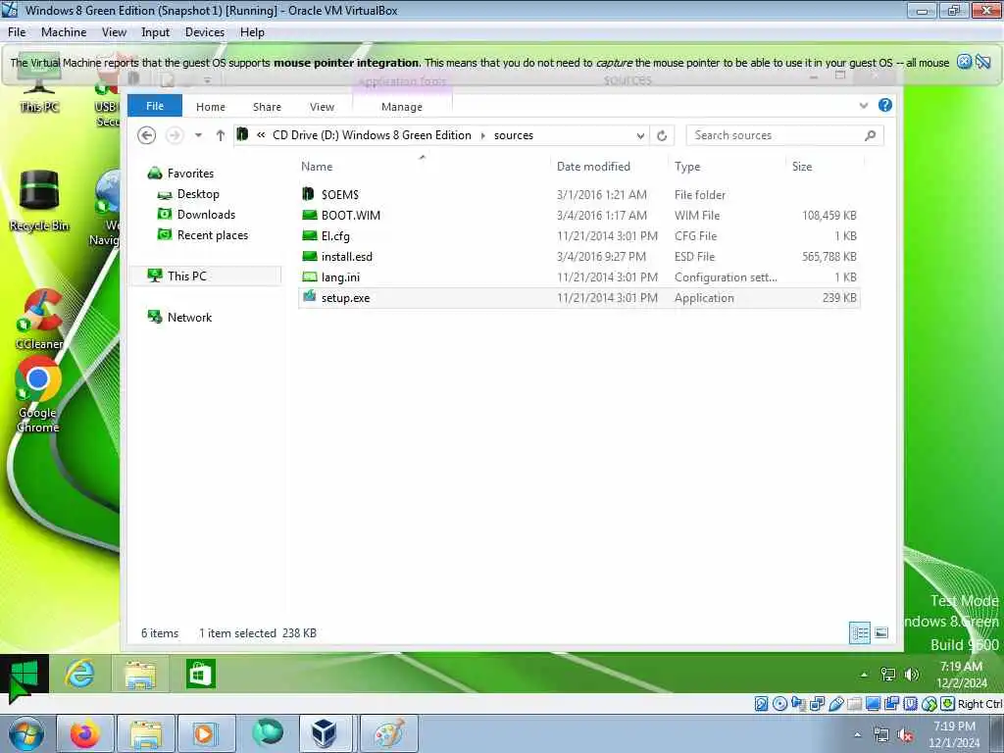Select the $OEM$ folder icon
This screenshot has height=753, width=1004.
(x=309, y=194)
